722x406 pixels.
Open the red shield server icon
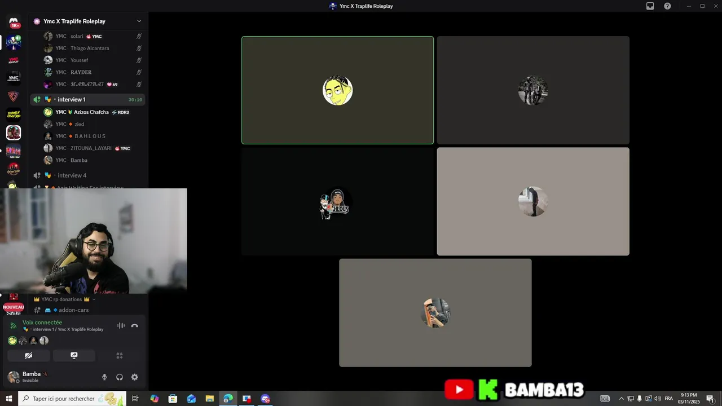(14, 96)
